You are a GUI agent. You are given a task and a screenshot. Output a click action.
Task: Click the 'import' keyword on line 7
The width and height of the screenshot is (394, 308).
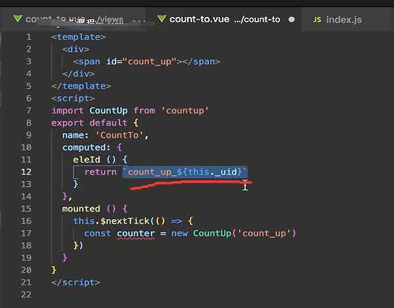(67, 111)
